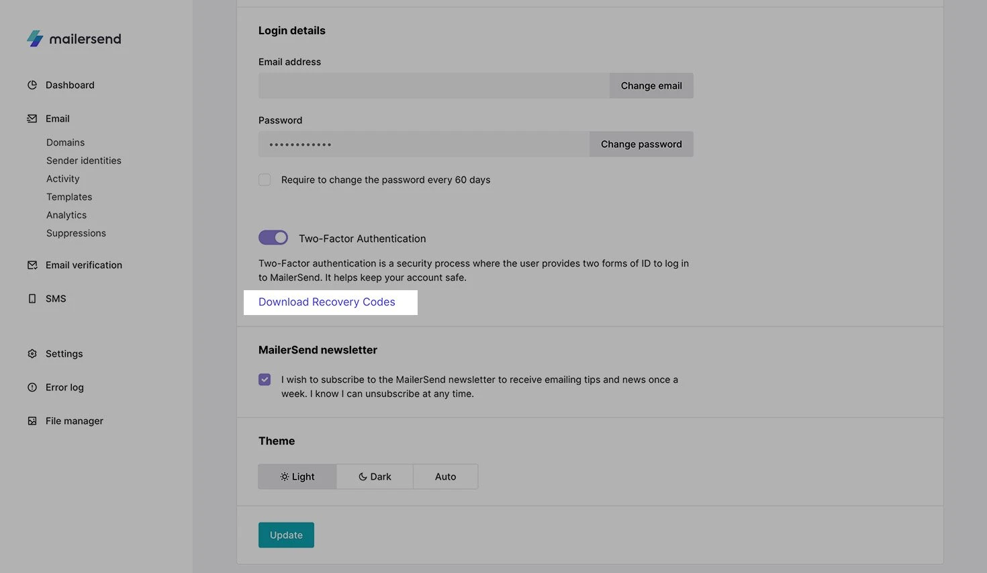This screenshot has height=573, width=987.
Task: Check the 60-day password change checkbox
Action: click(265, 180)
